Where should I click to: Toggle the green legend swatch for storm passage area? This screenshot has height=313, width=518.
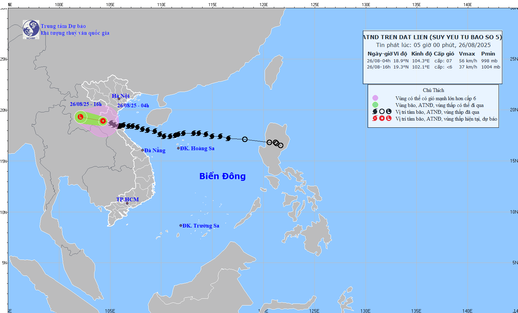(375, 104)
